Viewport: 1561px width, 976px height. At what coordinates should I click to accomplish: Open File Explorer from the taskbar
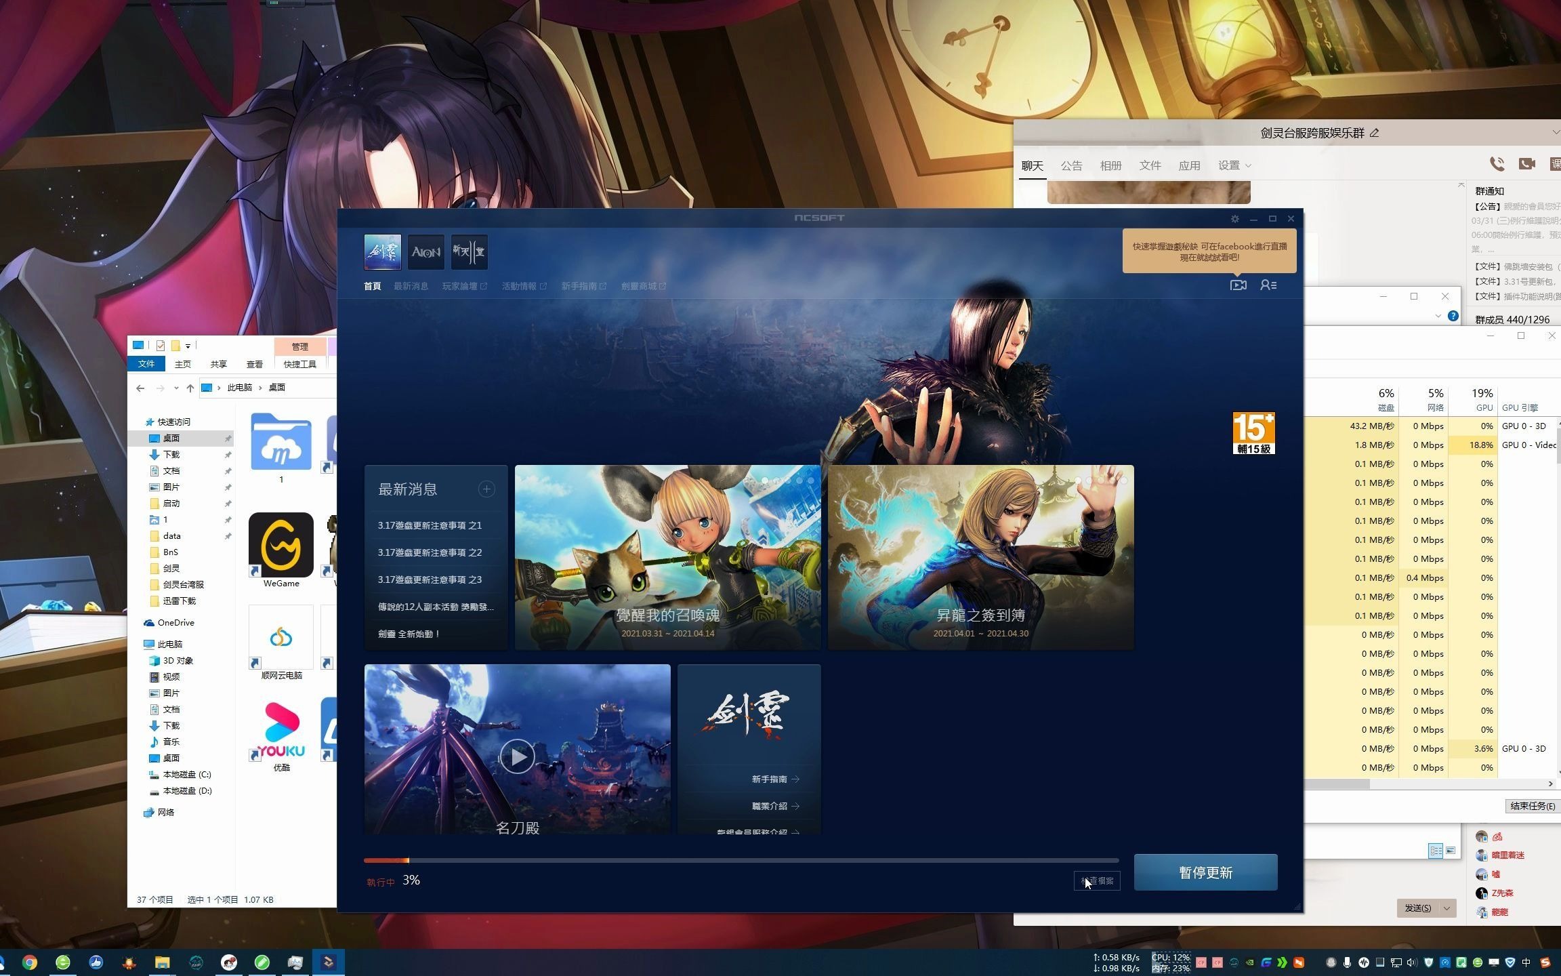coord(162,962)
